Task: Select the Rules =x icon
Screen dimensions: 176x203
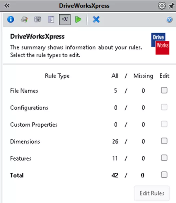Action: pyautogui.click(x=65, y=20)
